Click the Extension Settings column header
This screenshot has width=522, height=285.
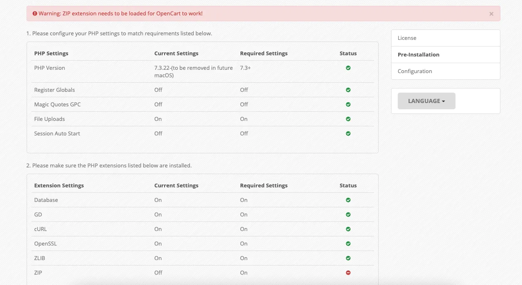59,185
